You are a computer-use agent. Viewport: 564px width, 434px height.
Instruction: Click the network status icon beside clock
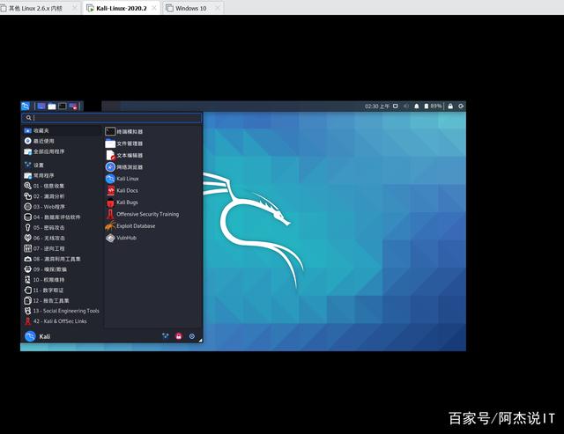pyautogui.click(x=396, y=106)
